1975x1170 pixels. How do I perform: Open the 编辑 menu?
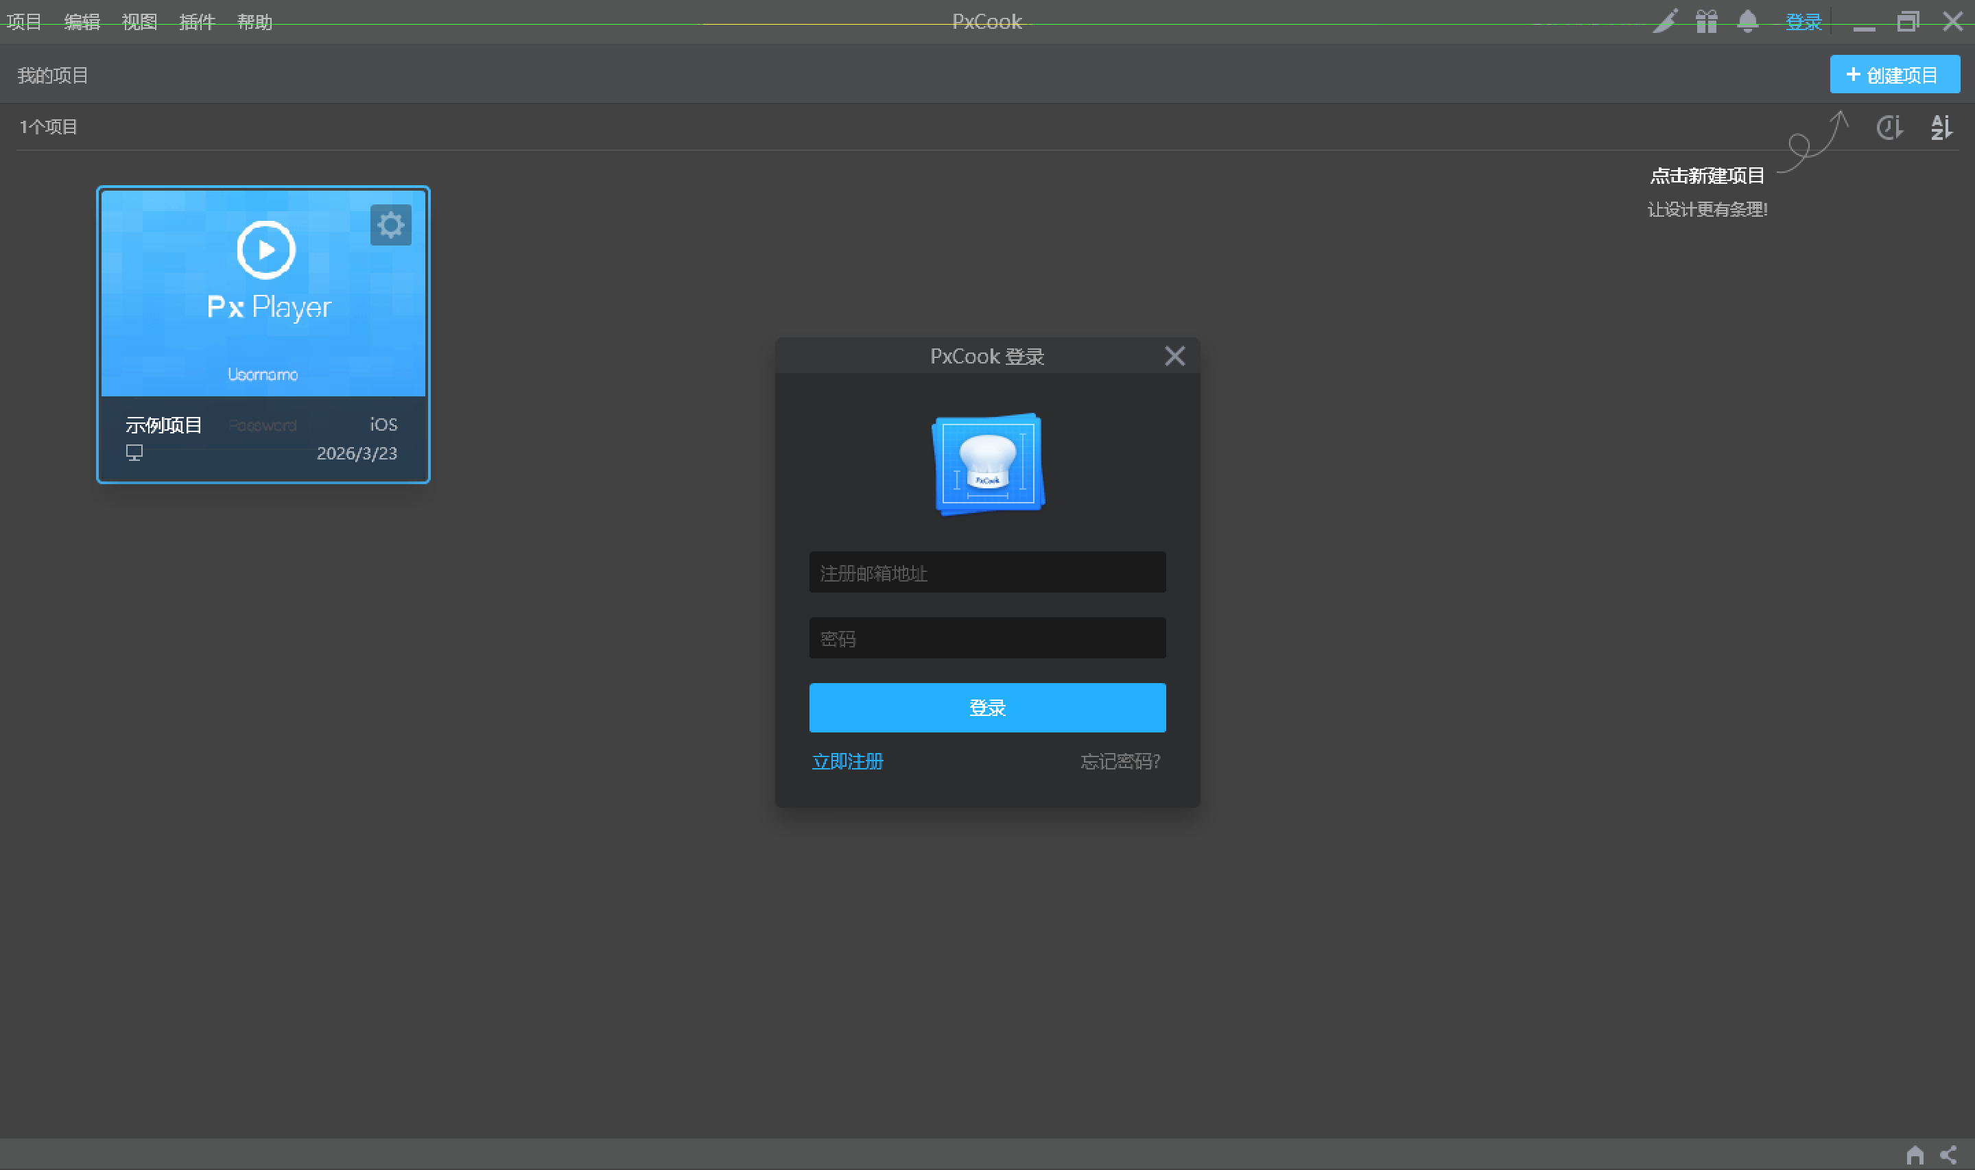[x=82, y=22]
